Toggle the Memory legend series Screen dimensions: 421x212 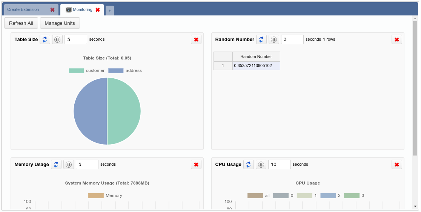pos(96,196)
